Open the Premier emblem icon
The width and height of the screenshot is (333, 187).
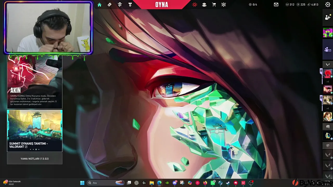tap(195, 4)
